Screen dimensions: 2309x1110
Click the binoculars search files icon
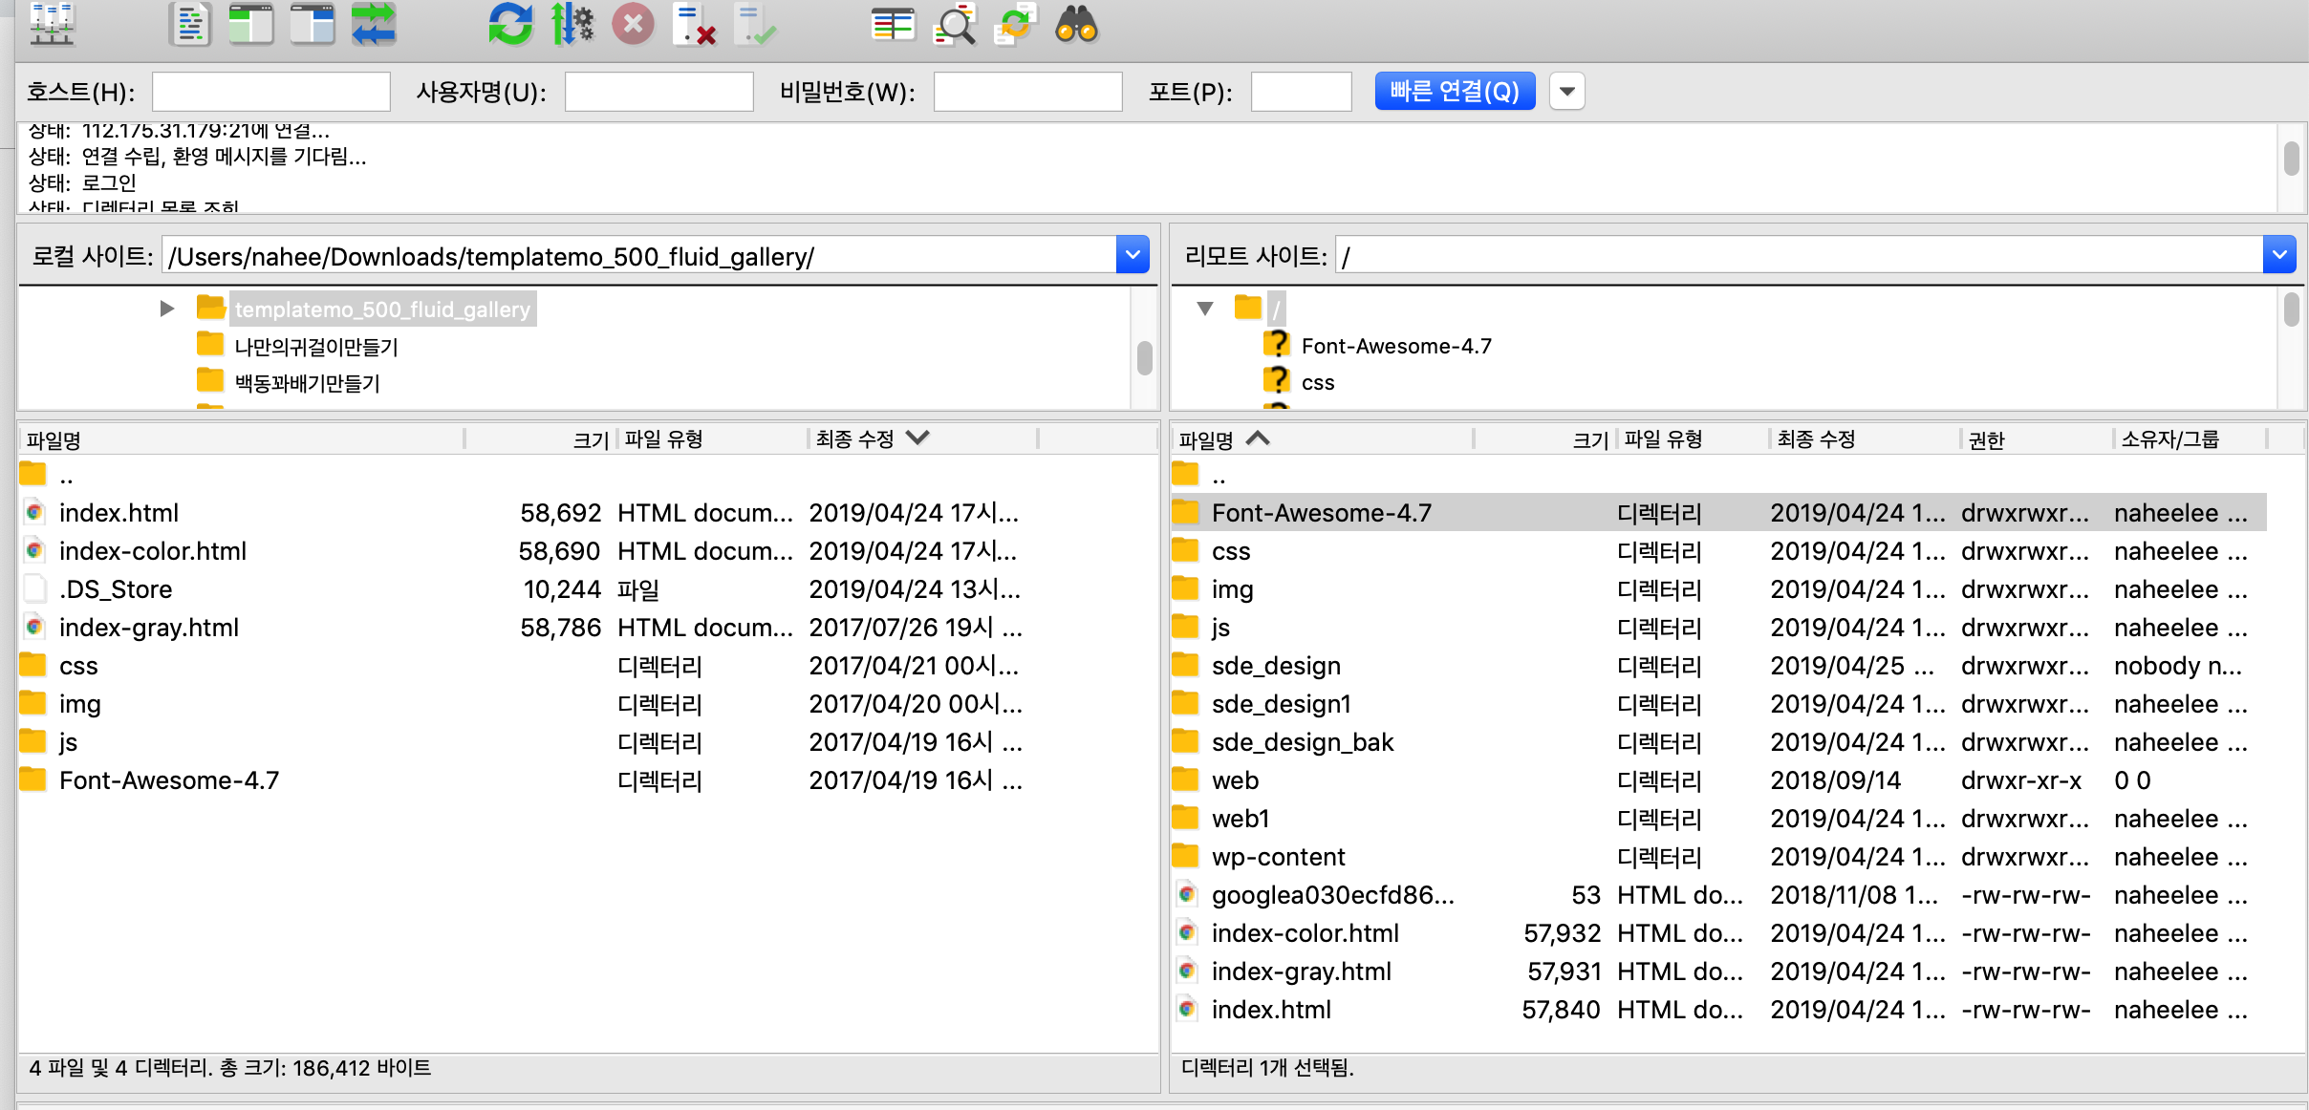[1076, 25]
